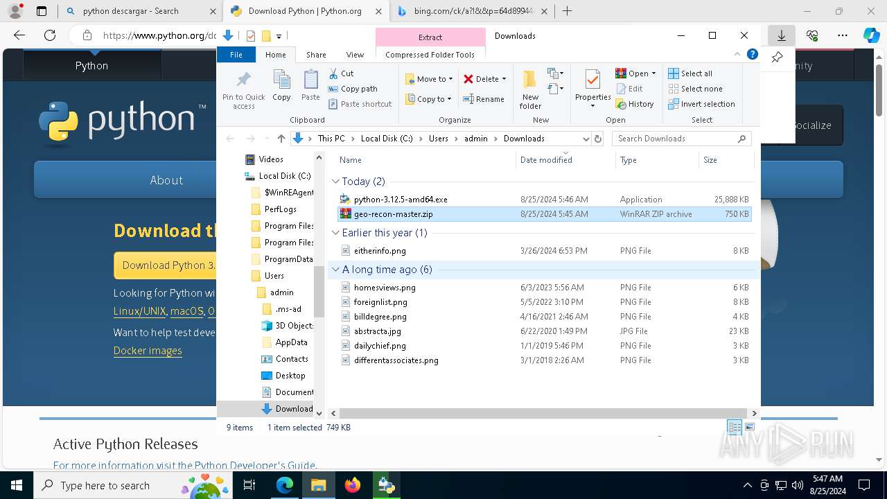Screen dimensions: 887x499
Task: Refresh the Edge browser page
Action: 50,35
